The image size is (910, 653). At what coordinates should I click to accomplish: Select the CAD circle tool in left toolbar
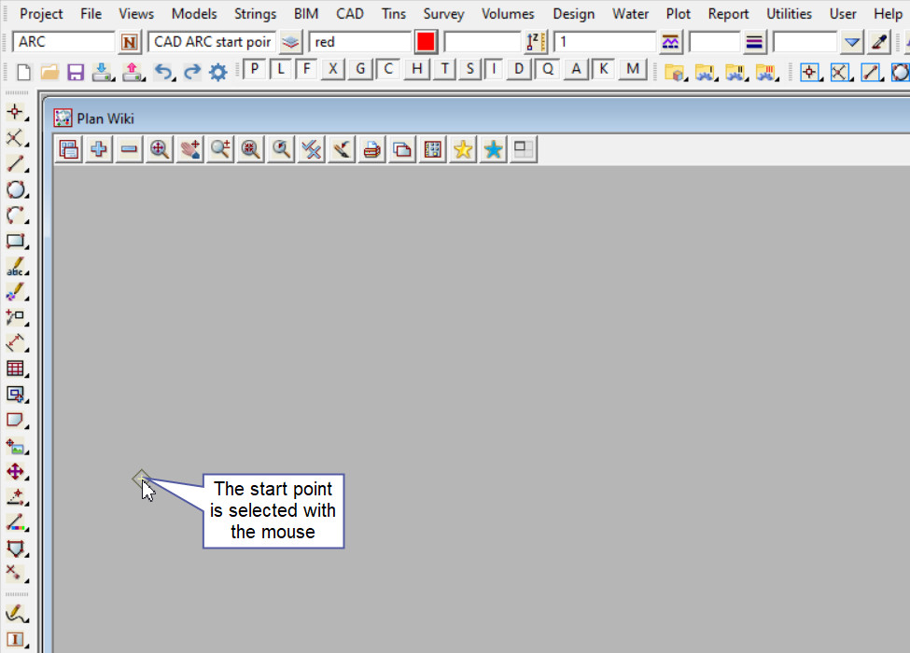click(x=15, y=190)
